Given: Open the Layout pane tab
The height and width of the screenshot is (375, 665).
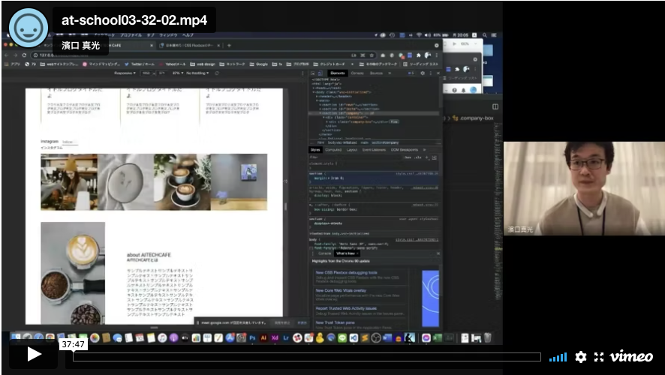Looking at the screenshot, I should click(x=352, y=150).
